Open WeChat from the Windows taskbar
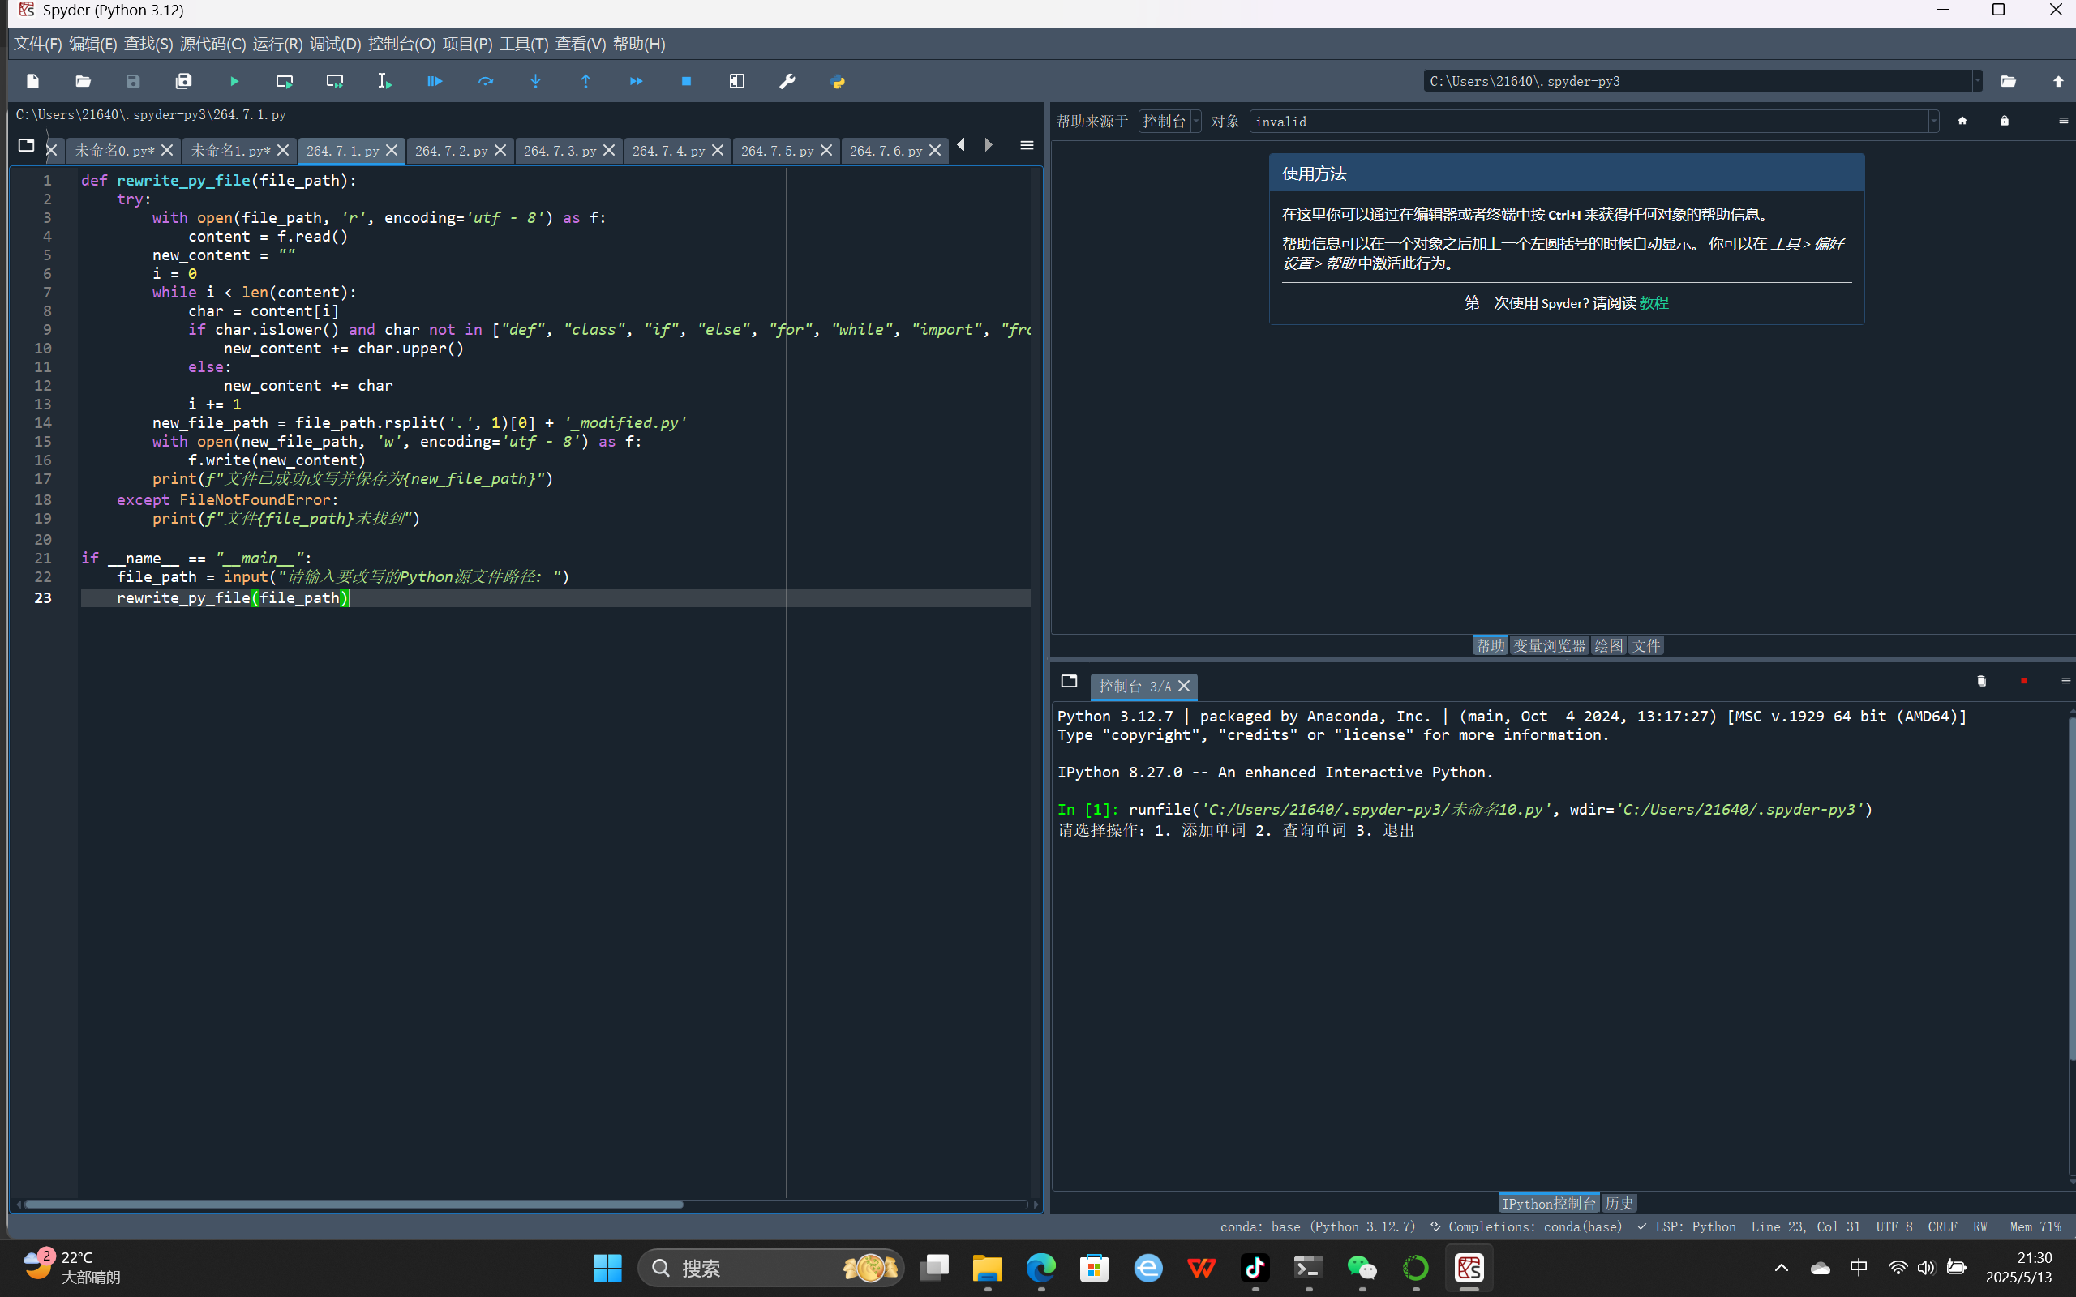 (1362, 1268)
